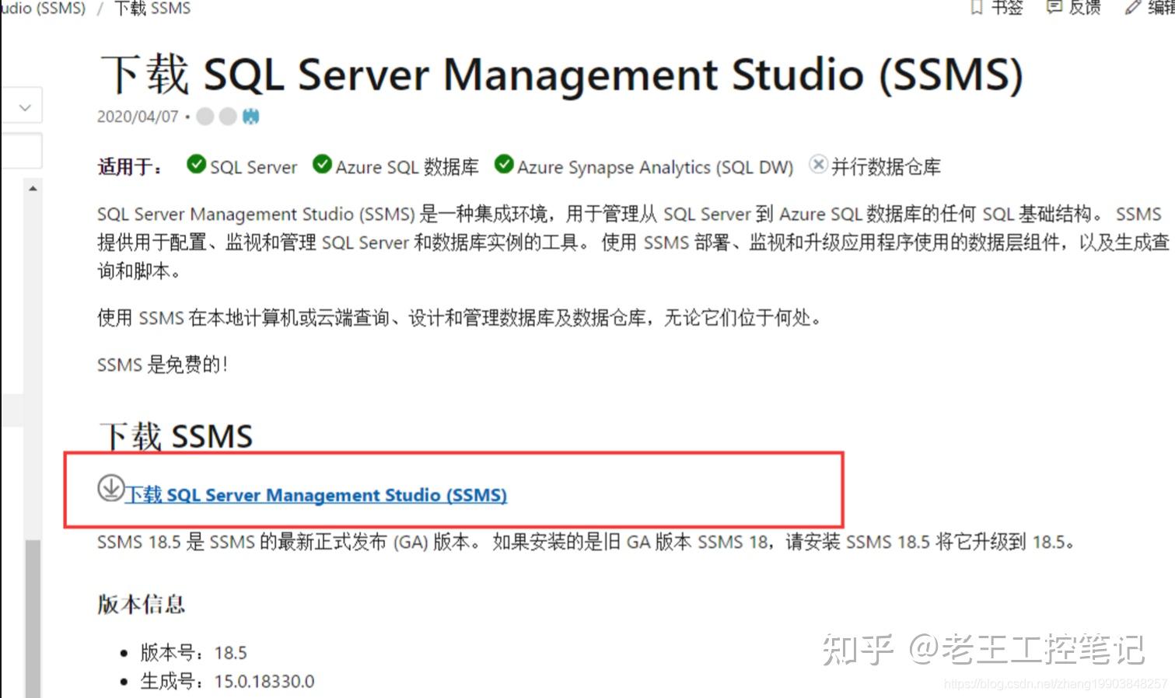Screen dimensions: 1175x698
Task: Click the scroll-up arrow on the sidebar scrollbar
Action: pyautogui.click(x=33, y=187)
